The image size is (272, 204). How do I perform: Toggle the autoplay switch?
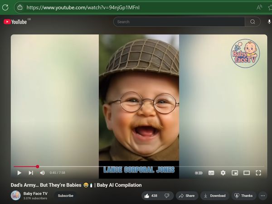(199, 173)
